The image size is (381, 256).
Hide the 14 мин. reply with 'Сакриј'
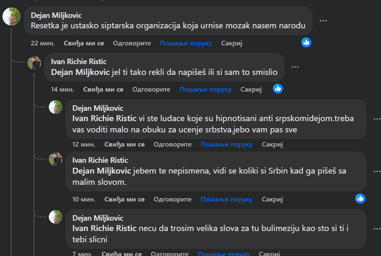[251, 89]
